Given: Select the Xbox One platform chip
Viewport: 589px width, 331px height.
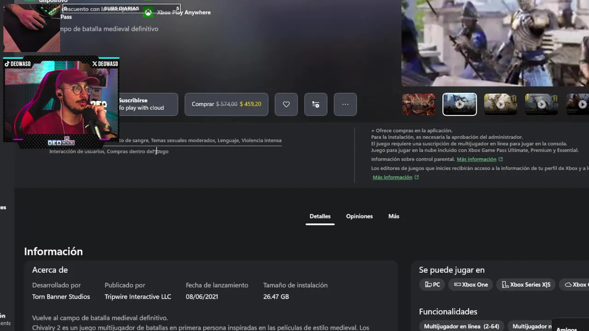Looking at the screenshot, I should point(471,285).
